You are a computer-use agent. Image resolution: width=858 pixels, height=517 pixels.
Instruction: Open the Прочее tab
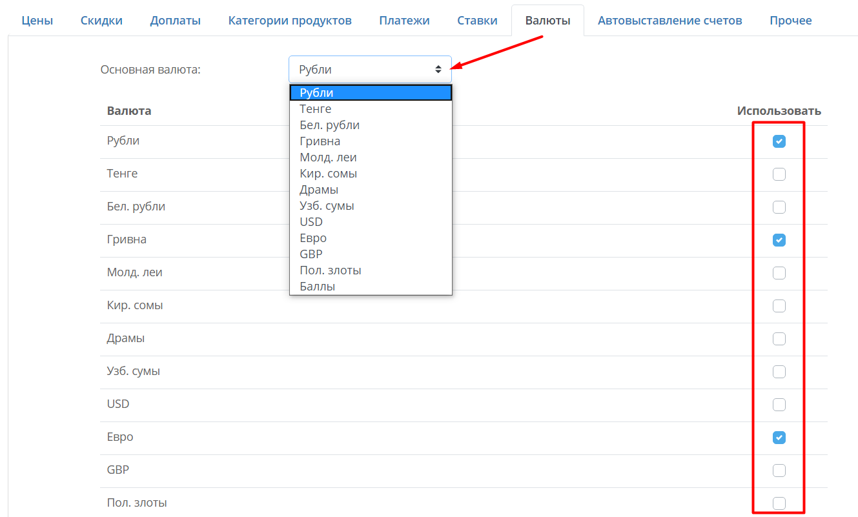pyautogui.click(x=791, y=21)
